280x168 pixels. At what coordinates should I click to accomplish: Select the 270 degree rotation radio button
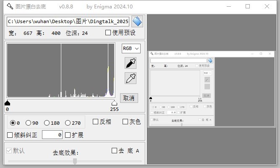click(x=68, y=123)
